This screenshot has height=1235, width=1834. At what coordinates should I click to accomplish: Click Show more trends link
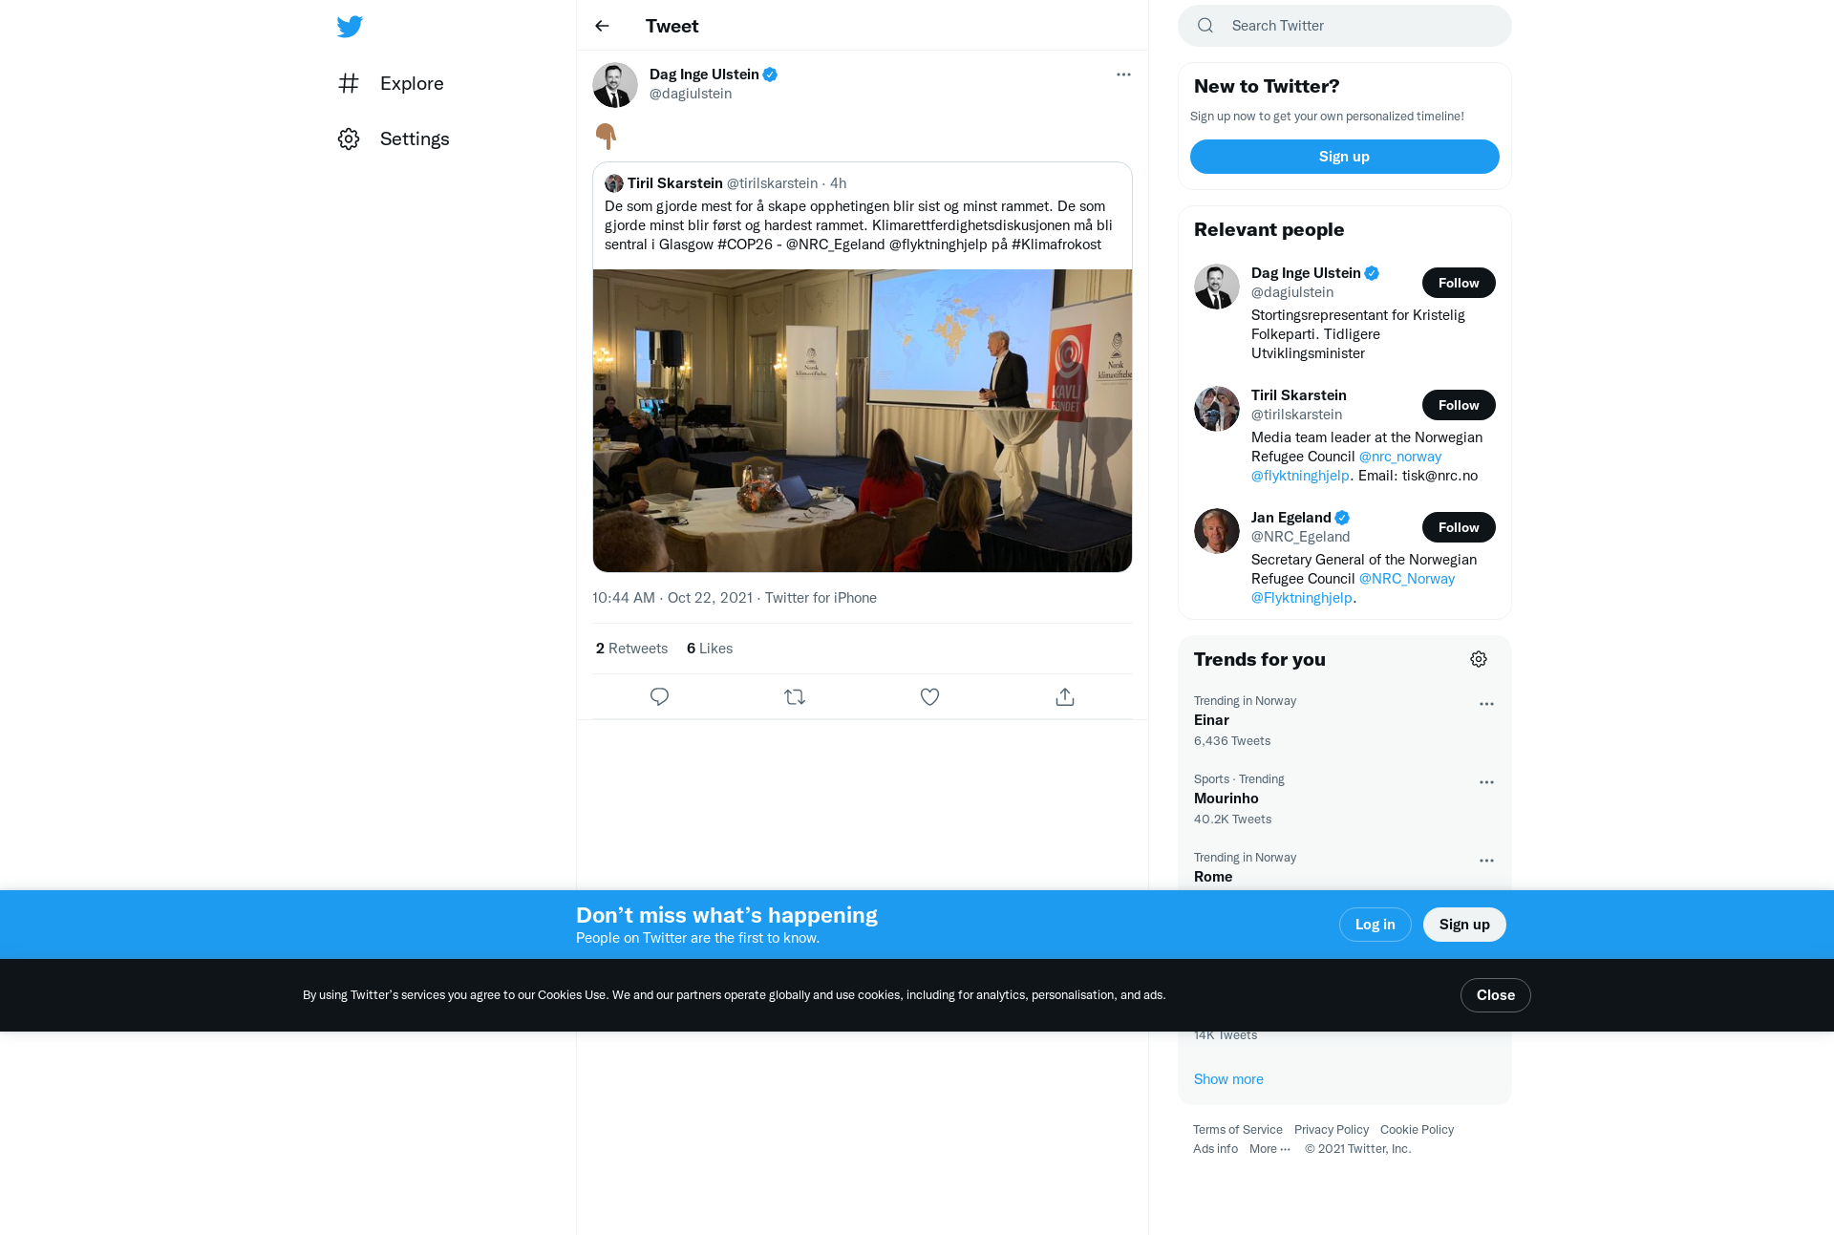(x=1228, y=1079)
